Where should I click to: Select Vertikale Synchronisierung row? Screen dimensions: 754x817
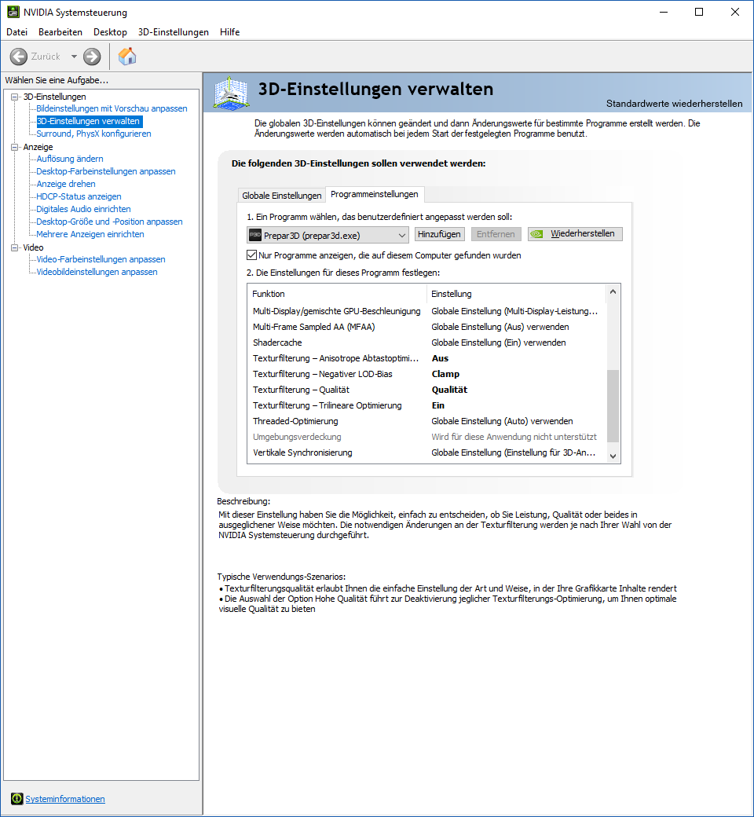(x=426, y=452)
